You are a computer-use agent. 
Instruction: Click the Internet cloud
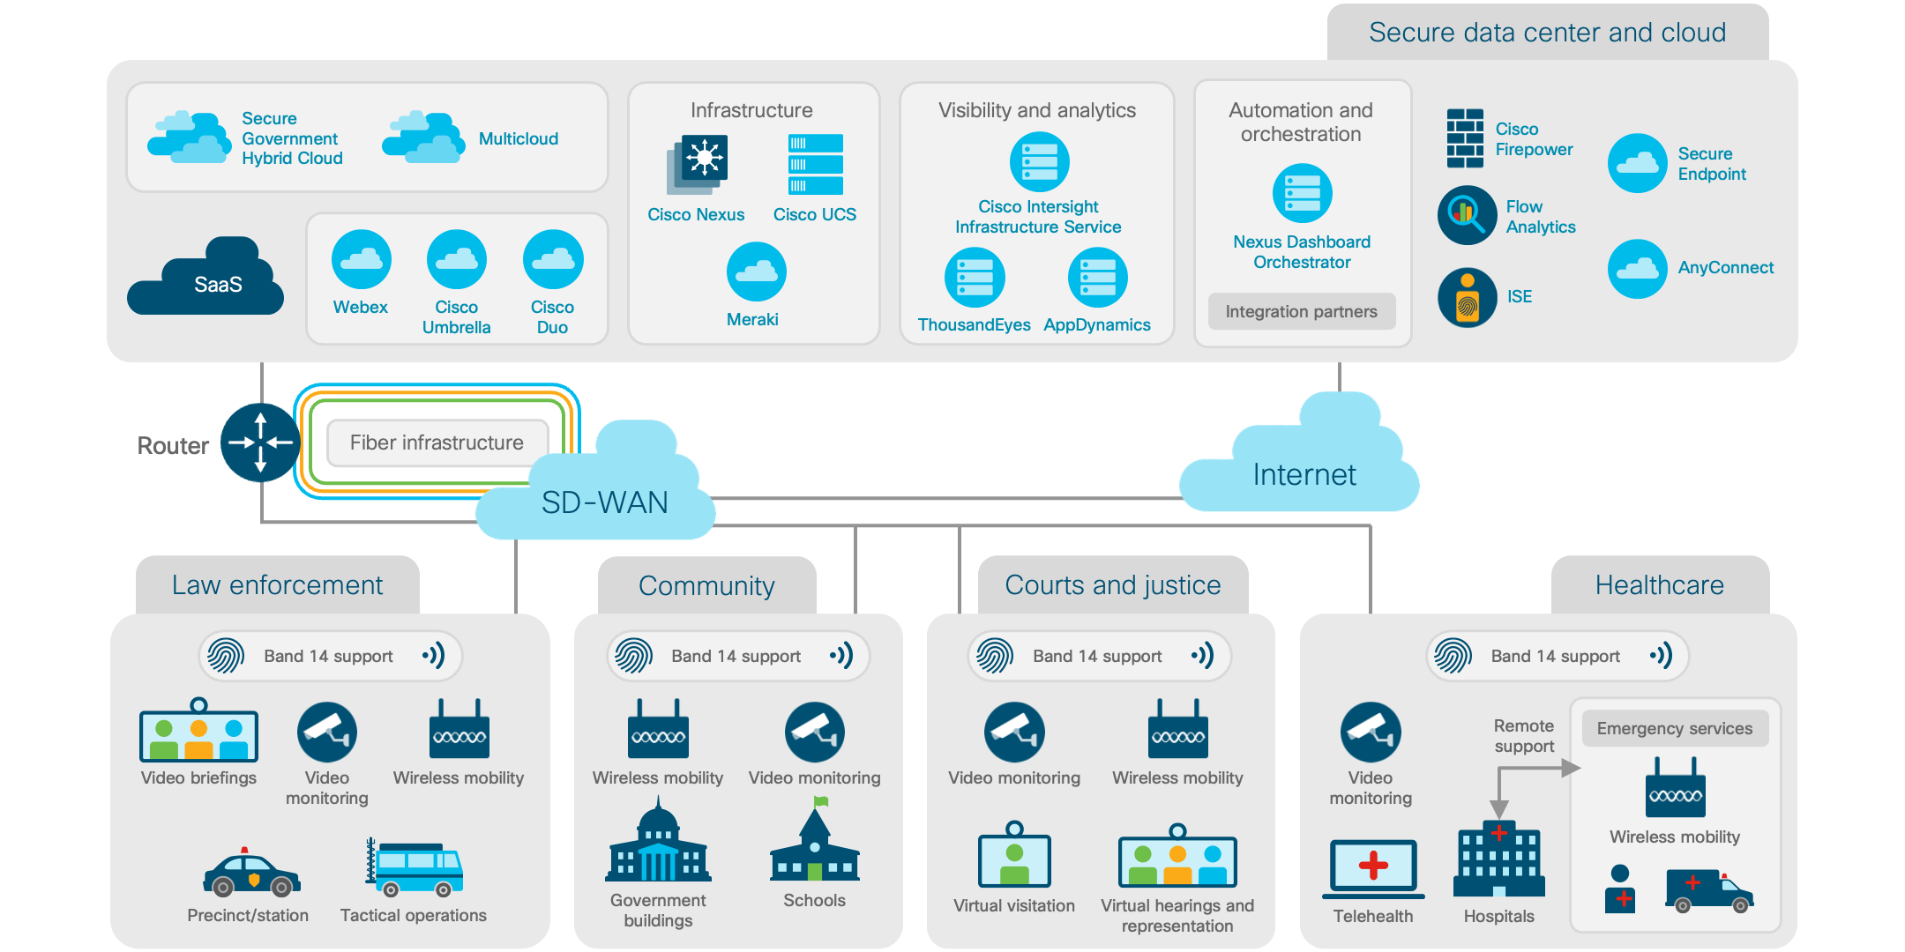tap(1299, 452)
